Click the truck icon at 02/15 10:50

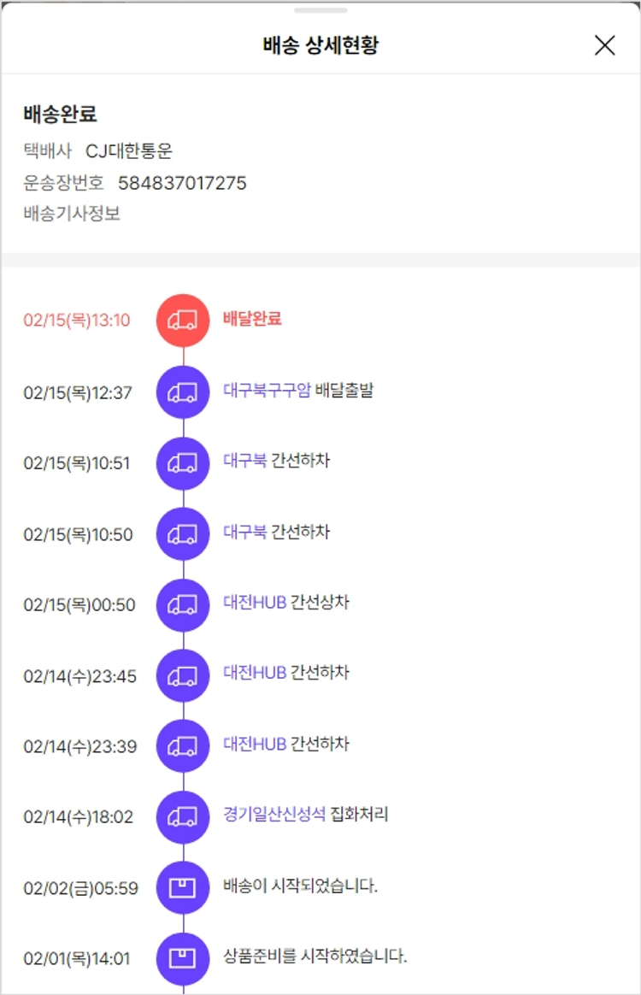[183, 534]
